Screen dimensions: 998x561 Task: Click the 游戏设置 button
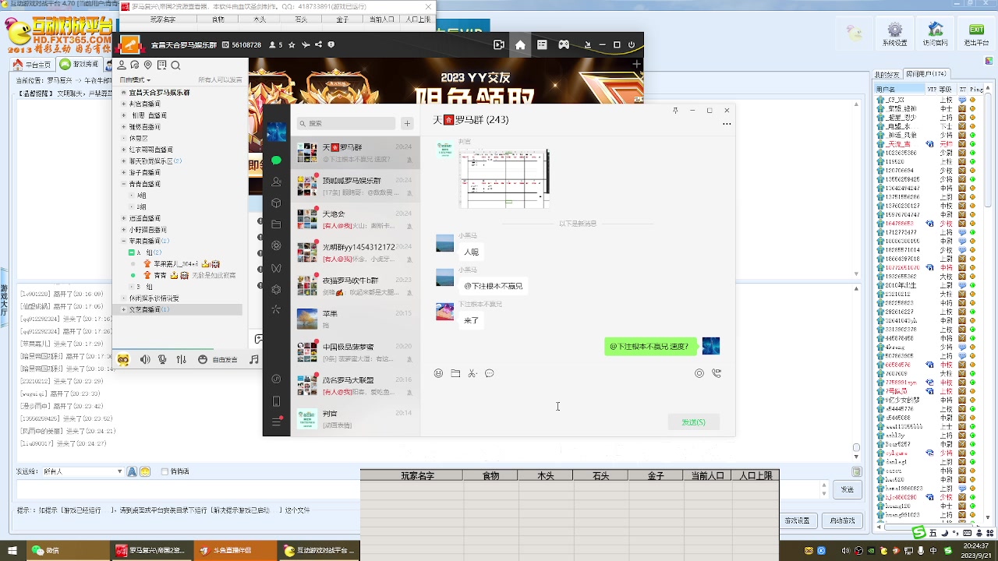[x=797, y=520]
